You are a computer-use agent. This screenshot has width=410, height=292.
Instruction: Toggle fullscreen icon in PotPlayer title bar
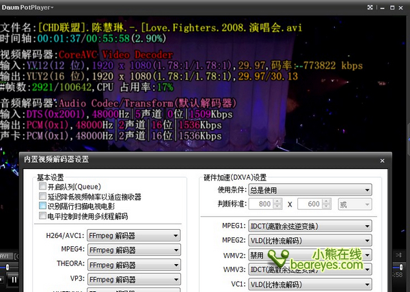pos(370,8)
